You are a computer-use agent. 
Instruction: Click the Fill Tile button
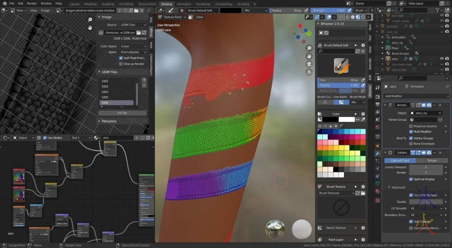(122, 113)
